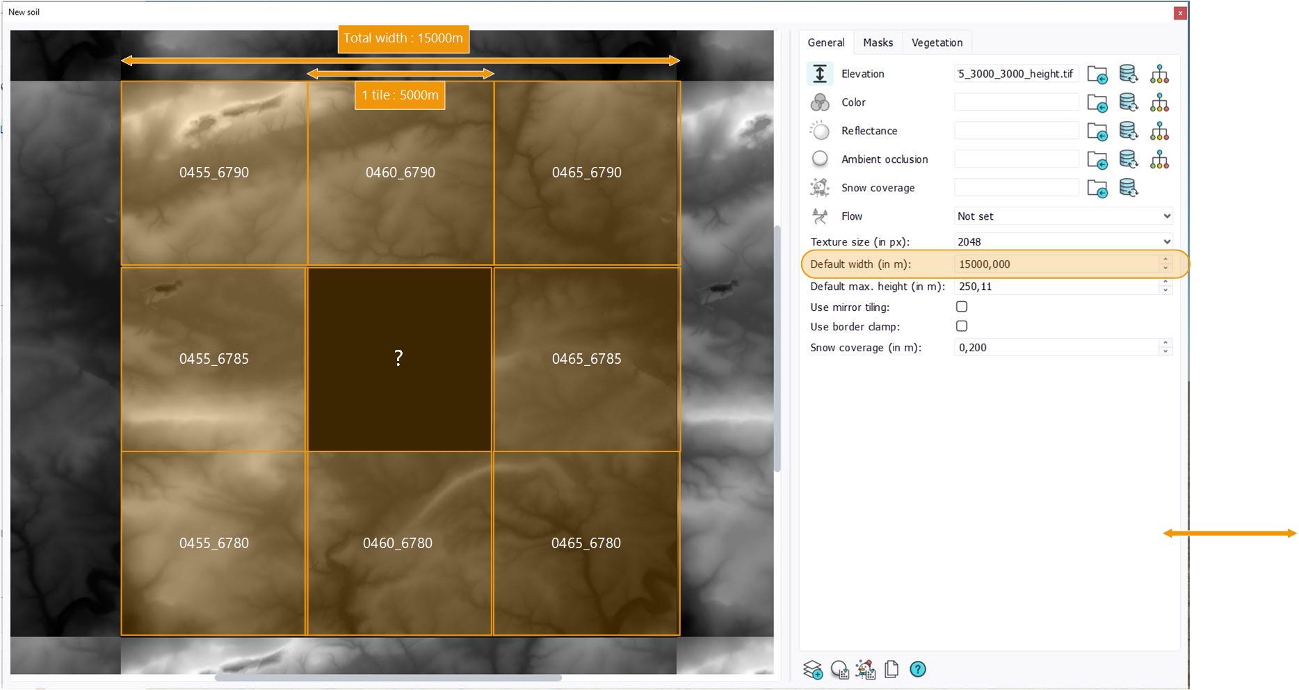Switch to the Vegetation tab
Screen dimensions: 1299x690
(937, 42)
